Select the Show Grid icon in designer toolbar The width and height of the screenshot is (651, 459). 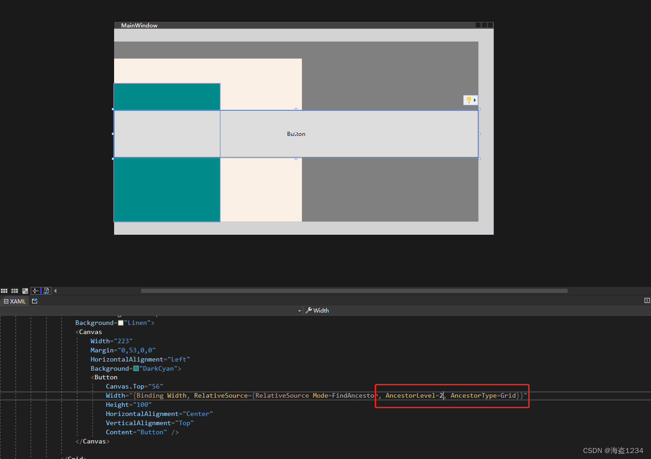[x=4, y=291]
